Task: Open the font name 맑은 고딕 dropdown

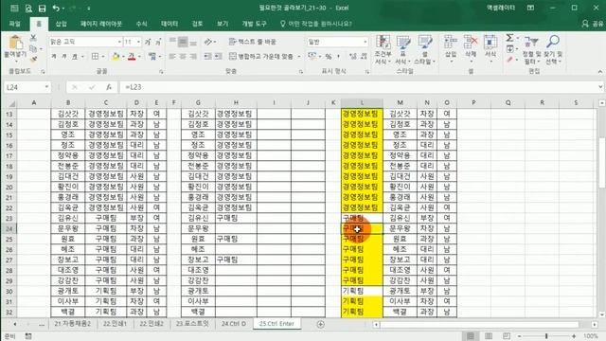Action: click(119, 42)
